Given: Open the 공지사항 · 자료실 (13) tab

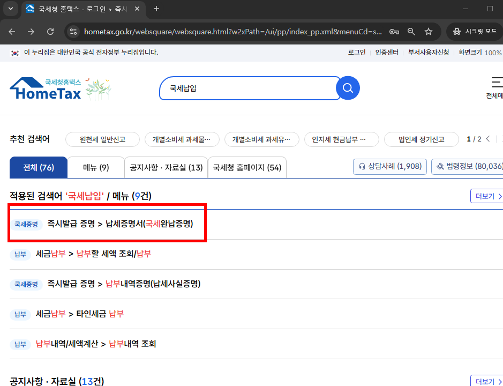Looking at the screenshot, I should (165, 167).
